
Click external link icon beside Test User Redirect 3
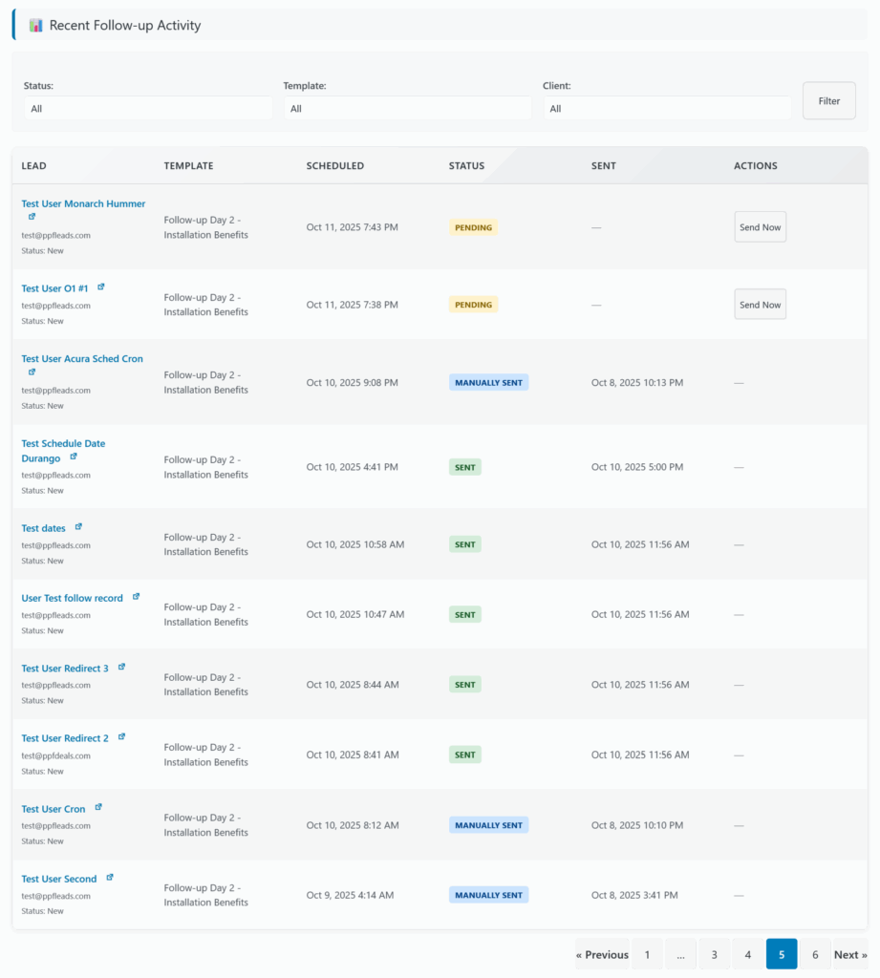coord(121,667)
